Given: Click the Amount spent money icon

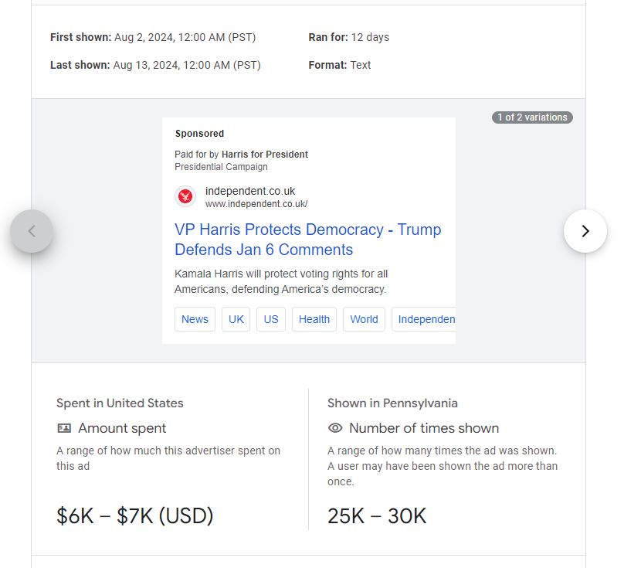Looking at the screenshot, I should [x=64, y=428].
